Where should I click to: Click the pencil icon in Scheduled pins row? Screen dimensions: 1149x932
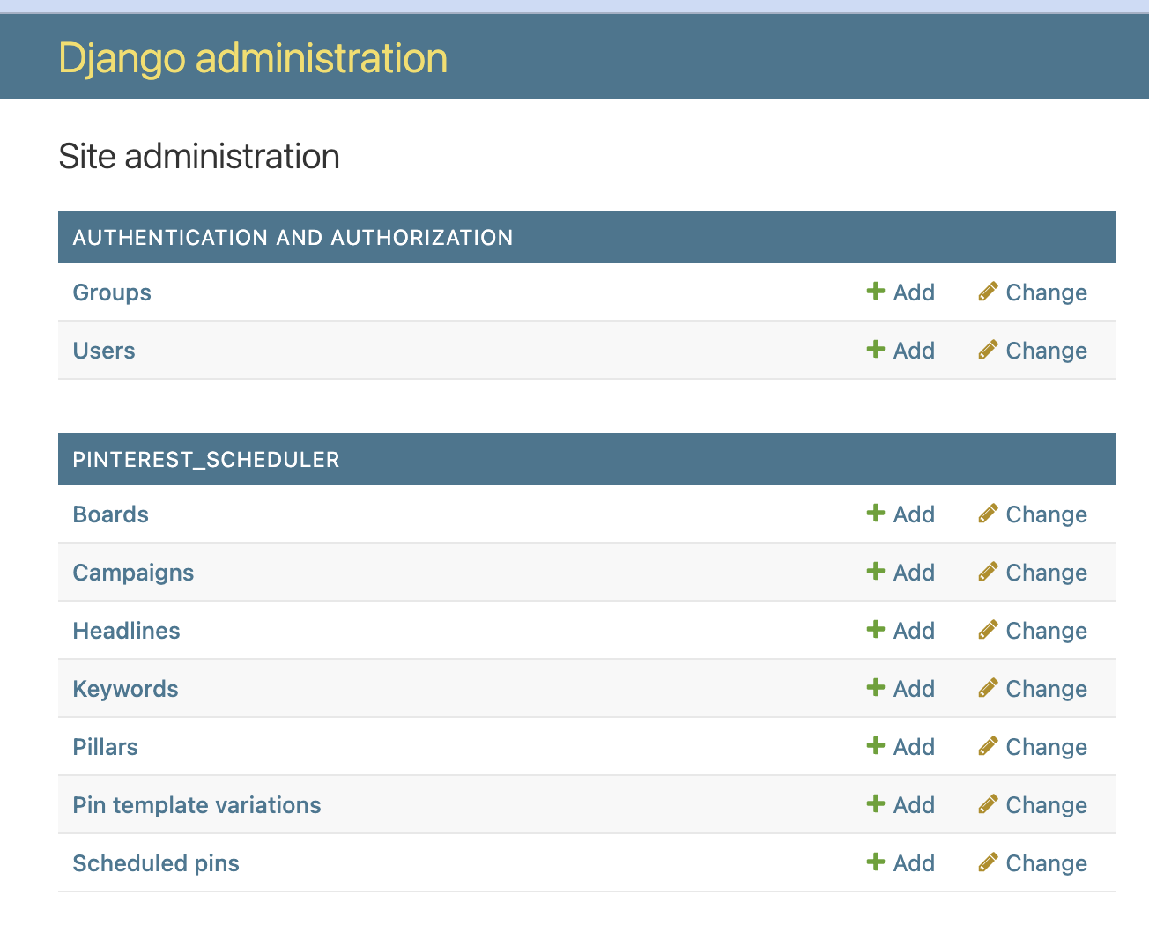(x=988, y=862)
